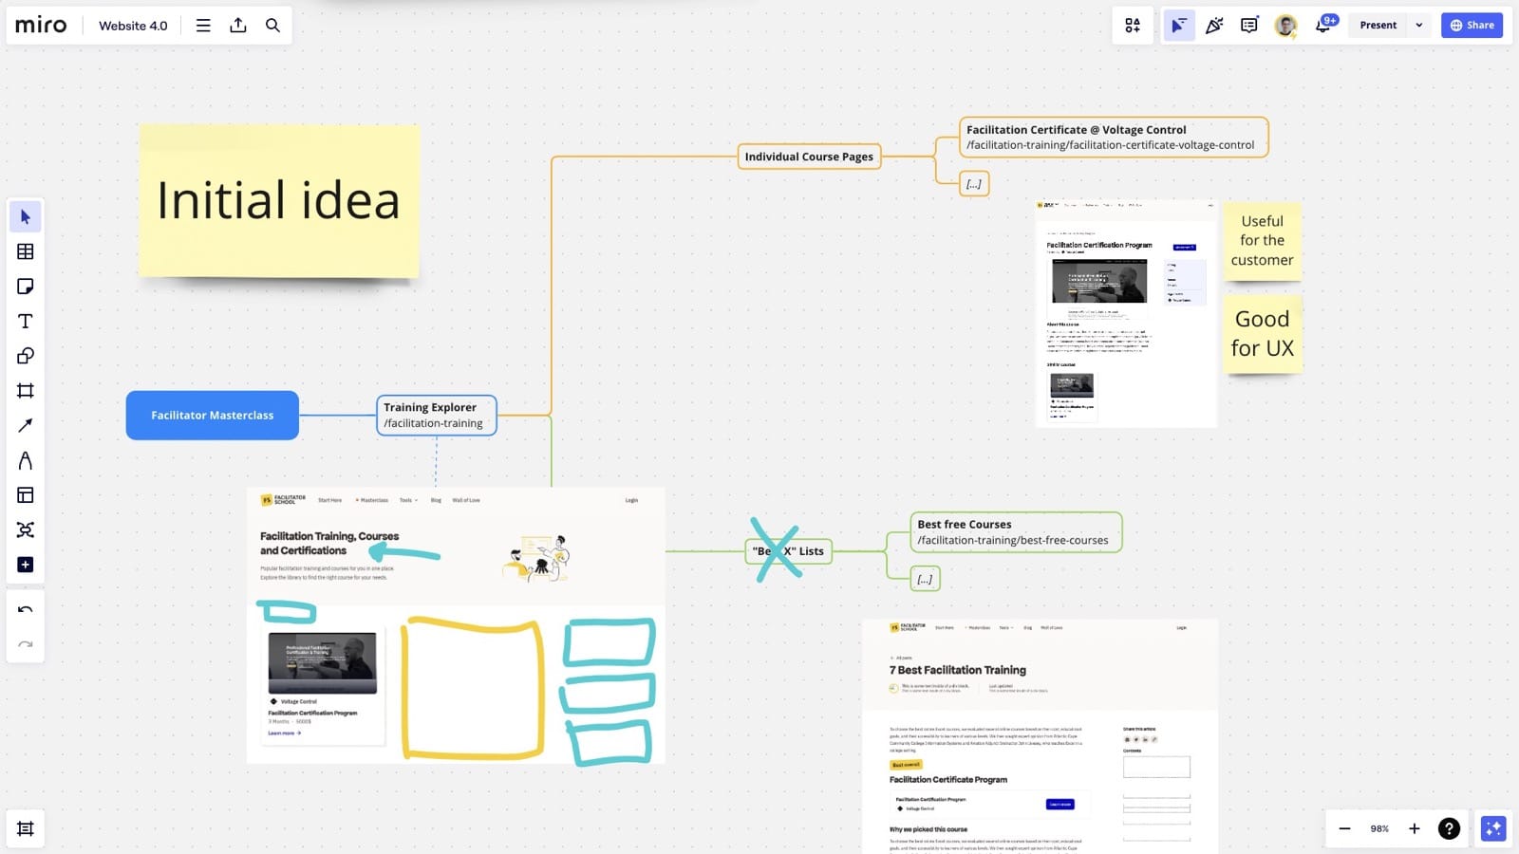1519x854 pixels.
Task: Open the templates panel
Action: coord(26,494)
